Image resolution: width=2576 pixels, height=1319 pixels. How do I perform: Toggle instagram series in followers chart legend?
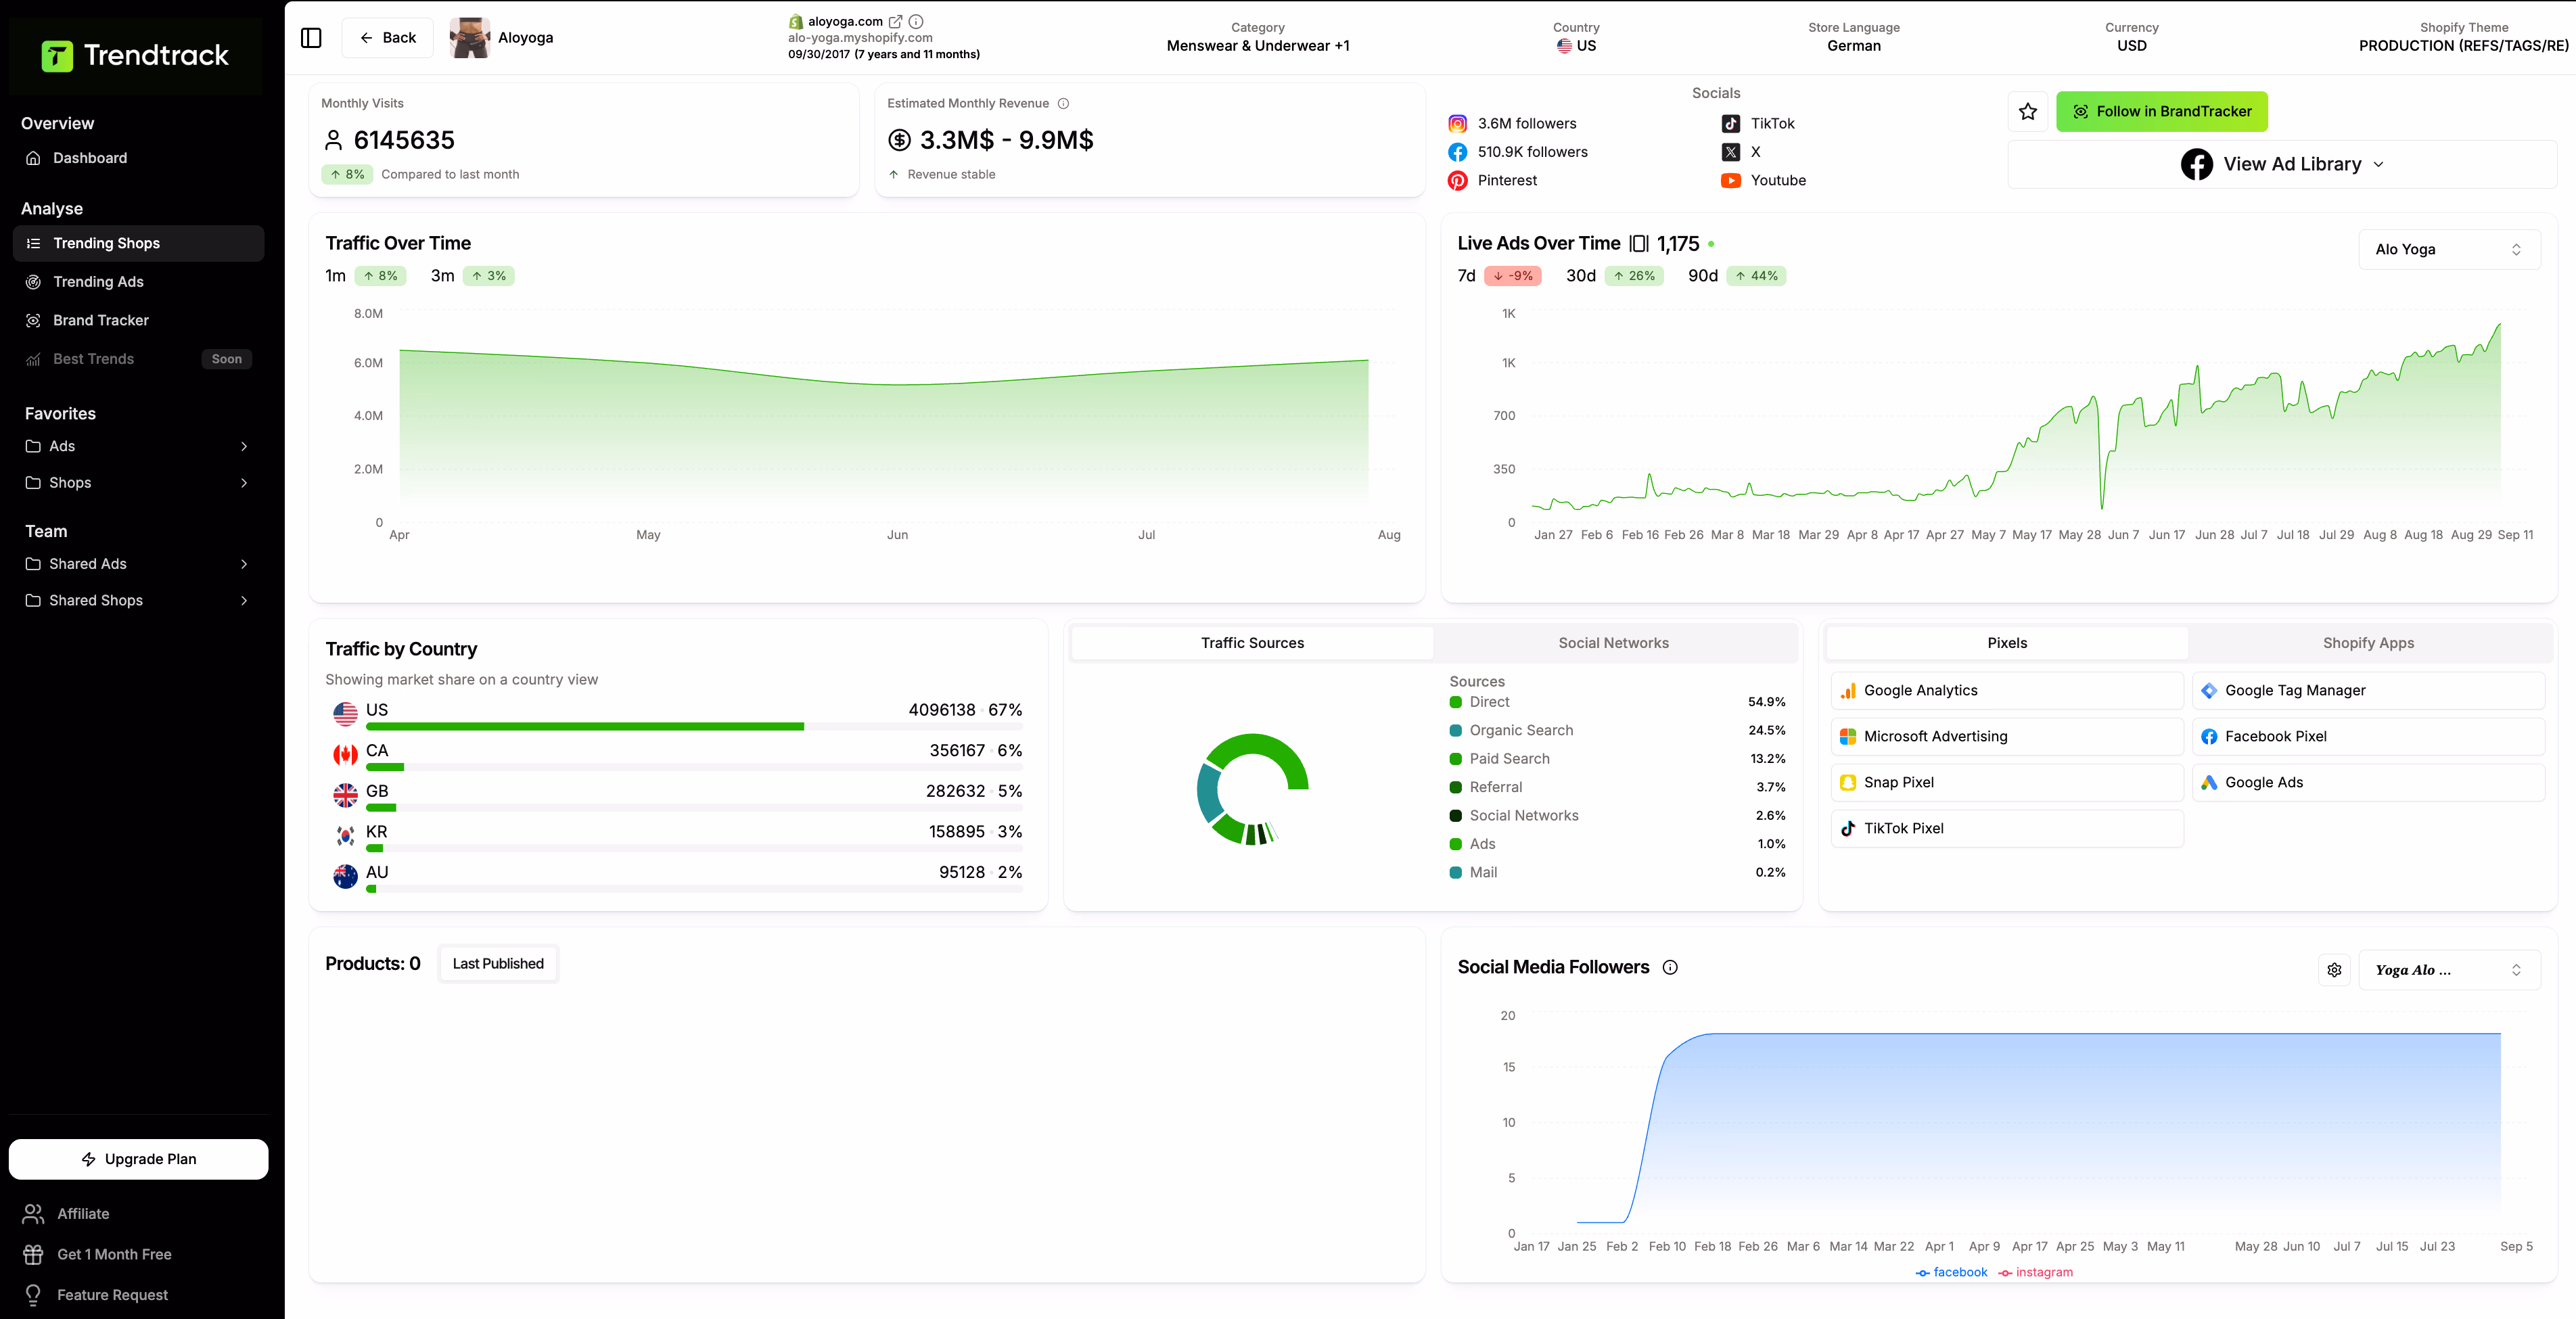tap(2035, 1272)
